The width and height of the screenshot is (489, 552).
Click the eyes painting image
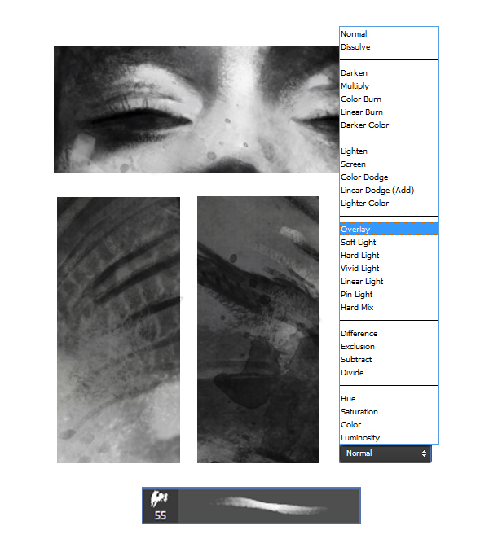pos(196,109)
